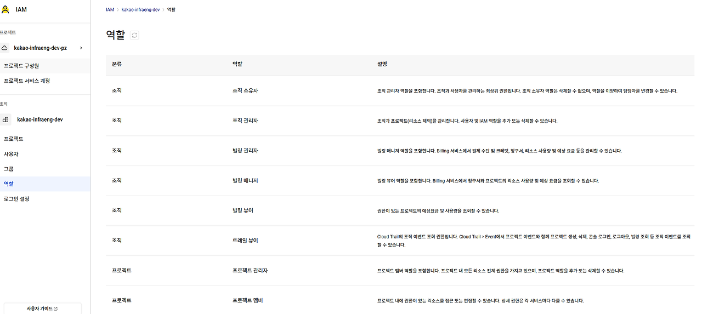Image resolution: width=702 pixels, height=314 pixels.
Task: Select the 역할 sidebar menu item
Action: [x=45, y=184]
